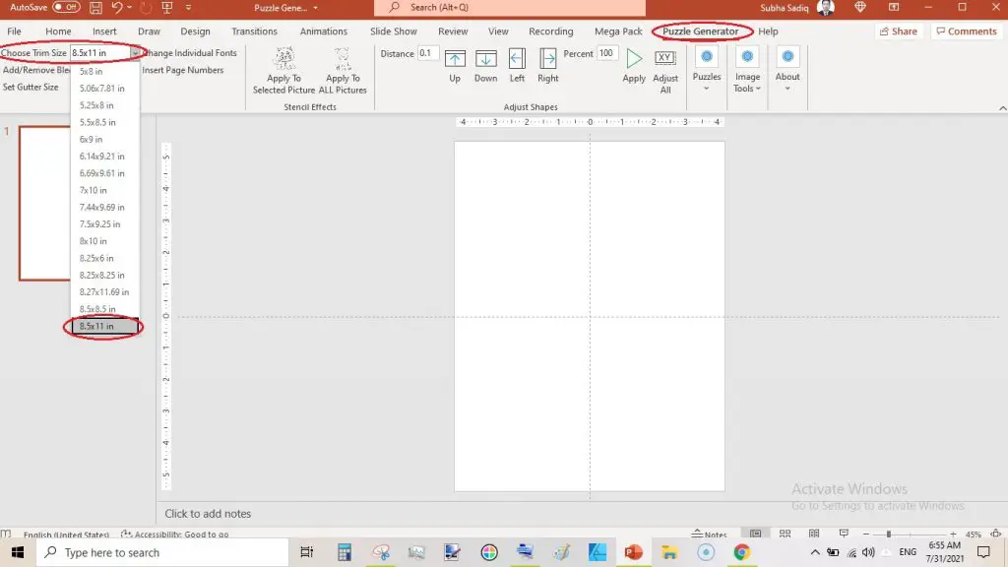The width and height of the screenshot is (1008, 567).
Task: Open Ribbon Display Options icon
Action: [x=894, y=8]
